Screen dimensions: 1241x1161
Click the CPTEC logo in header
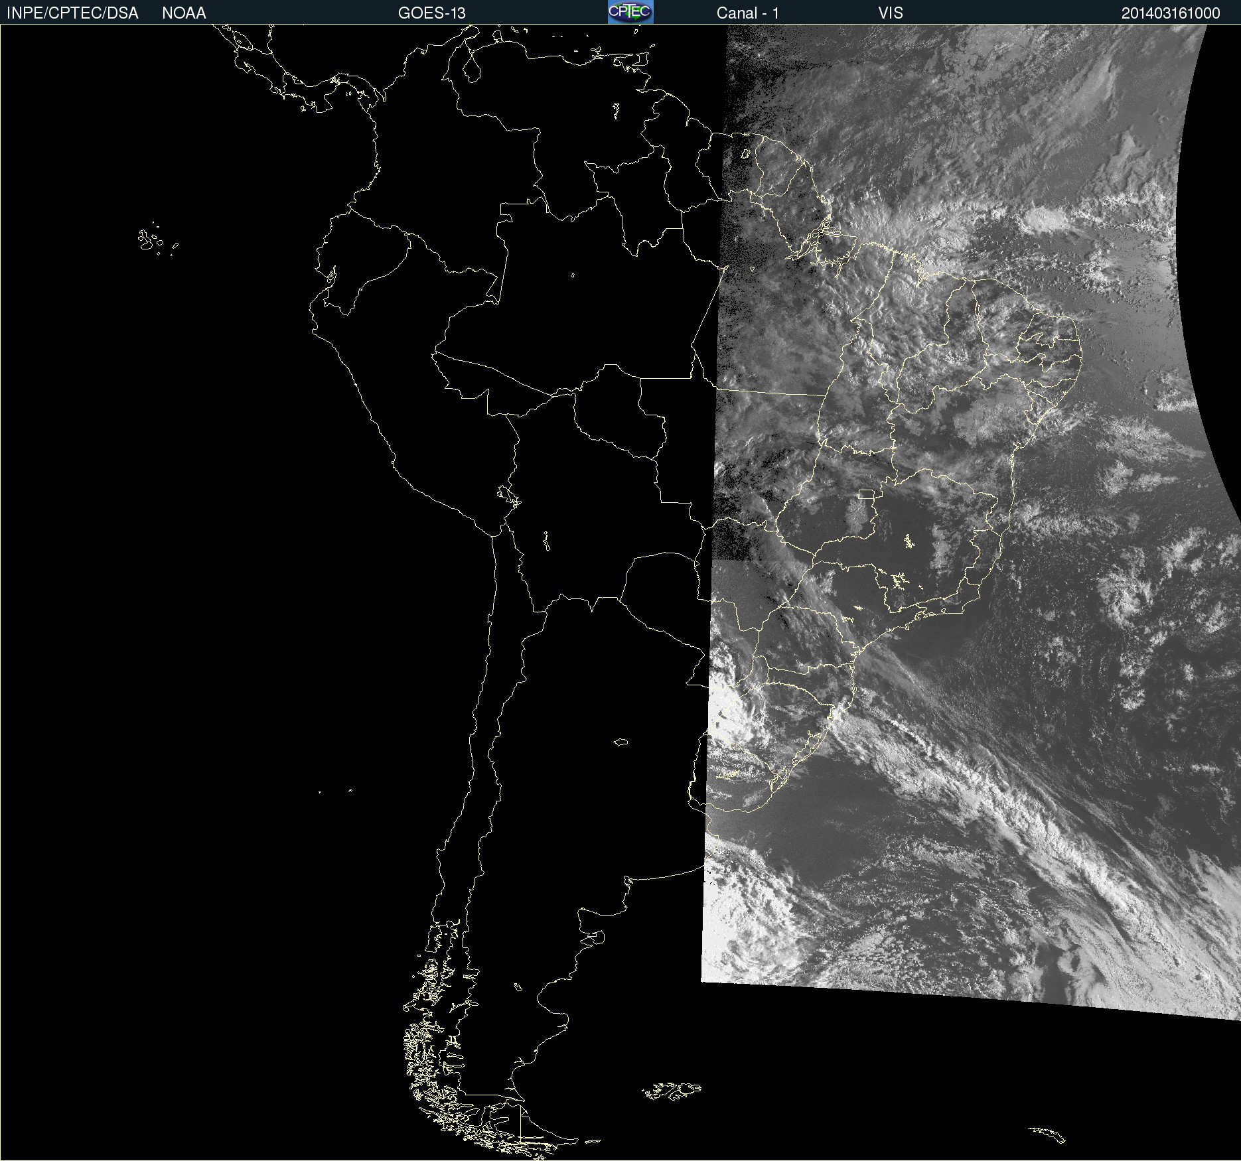[x=630, y=12]
